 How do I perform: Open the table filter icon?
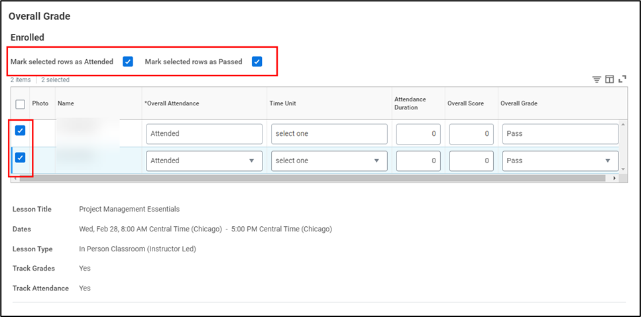[597, 80]
